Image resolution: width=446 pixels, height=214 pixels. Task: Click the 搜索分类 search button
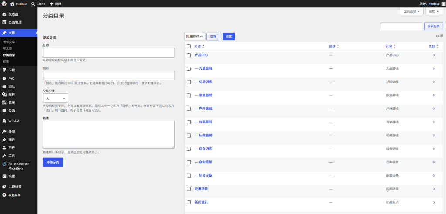click(x=433, y=26)
